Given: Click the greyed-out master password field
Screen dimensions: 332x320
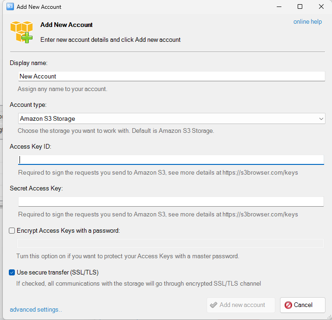Looking at the screenshot, I should coord(170,243).
